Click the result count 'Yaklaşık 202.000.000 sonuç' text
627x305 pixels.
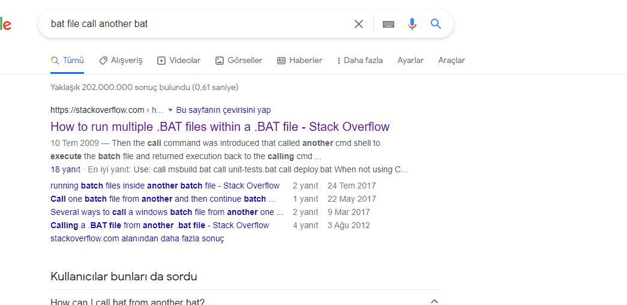point(145,87)
